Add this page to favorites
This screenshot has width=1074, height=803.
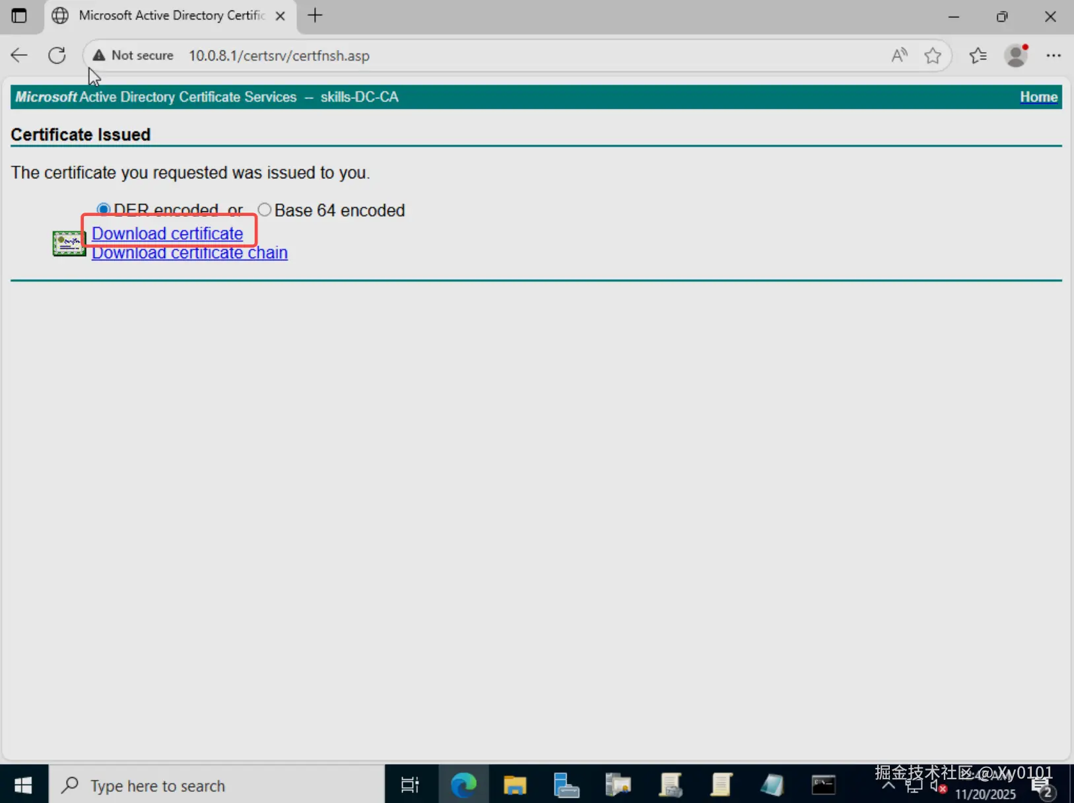[933, 55]
